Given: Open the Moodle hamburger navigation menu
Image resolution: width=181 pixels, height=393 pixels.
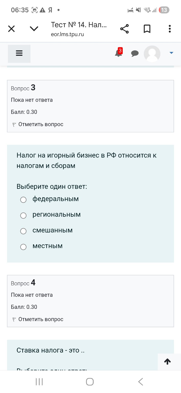Looking at the screenshot, I should click(x=19, y=53).
